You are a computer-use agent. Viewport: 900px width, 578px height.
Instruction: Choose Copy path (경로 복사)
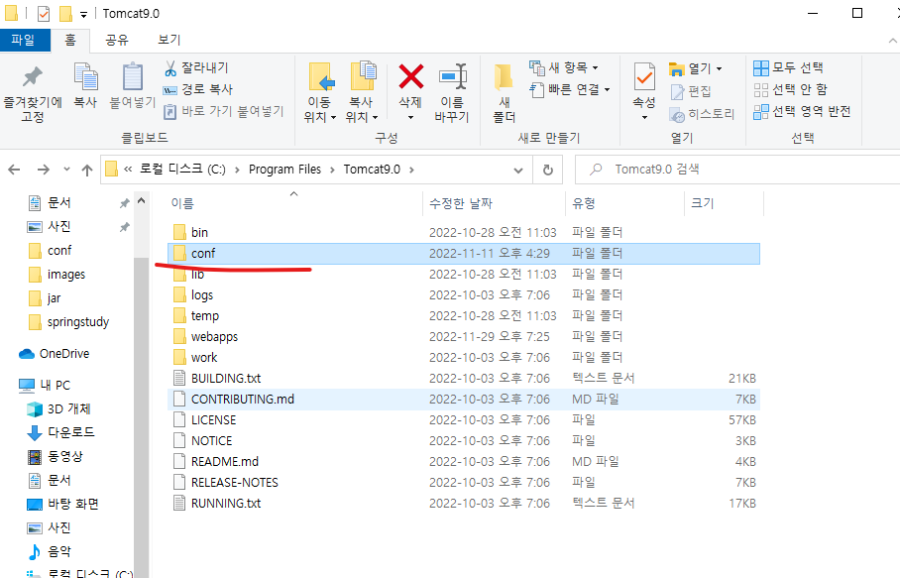point(198,89)
